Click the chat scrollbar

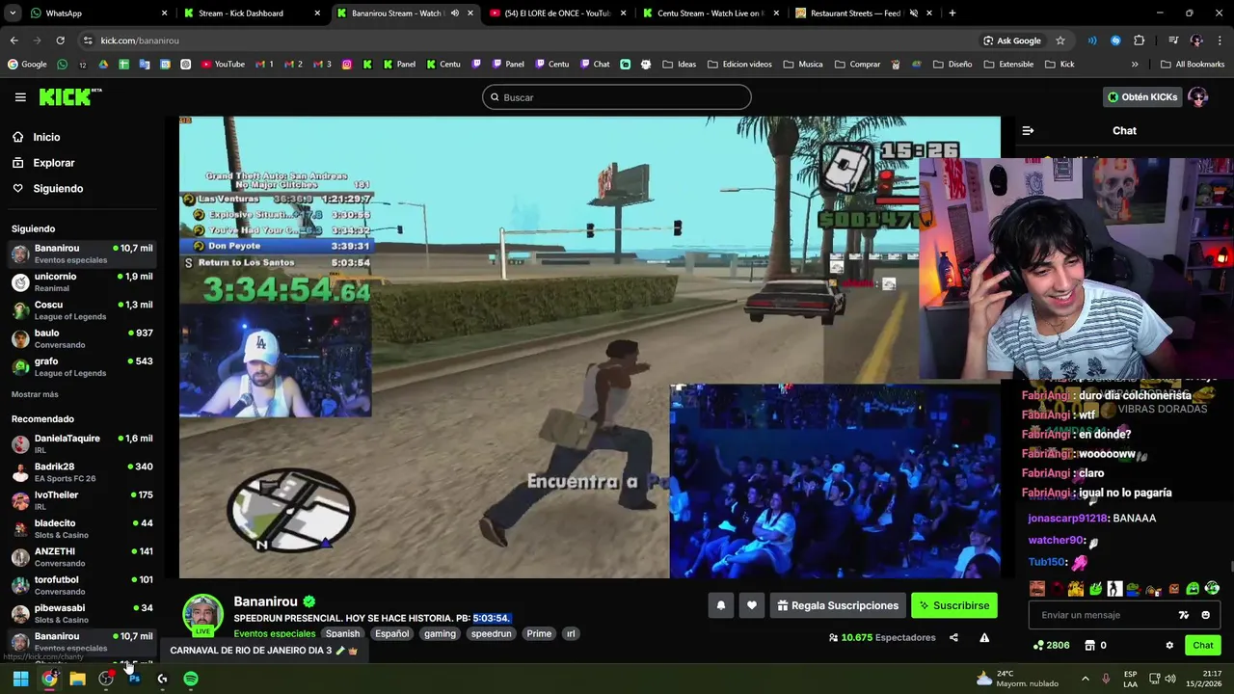[1231, 566]
